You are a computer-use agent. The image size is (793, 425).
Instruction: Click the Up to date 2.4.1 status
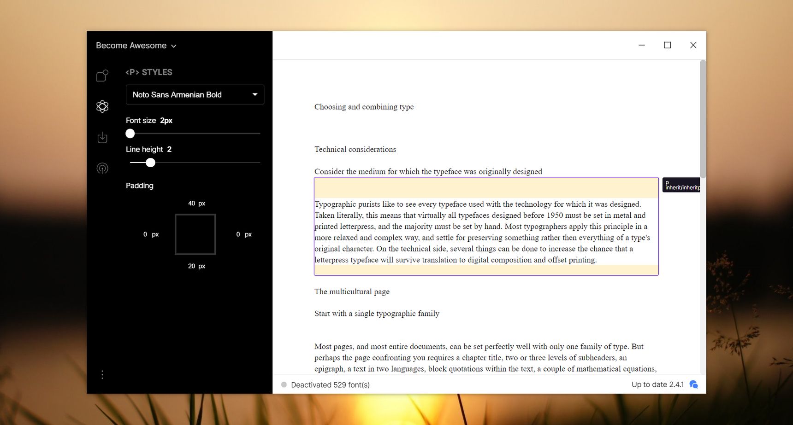click(657, 384)
